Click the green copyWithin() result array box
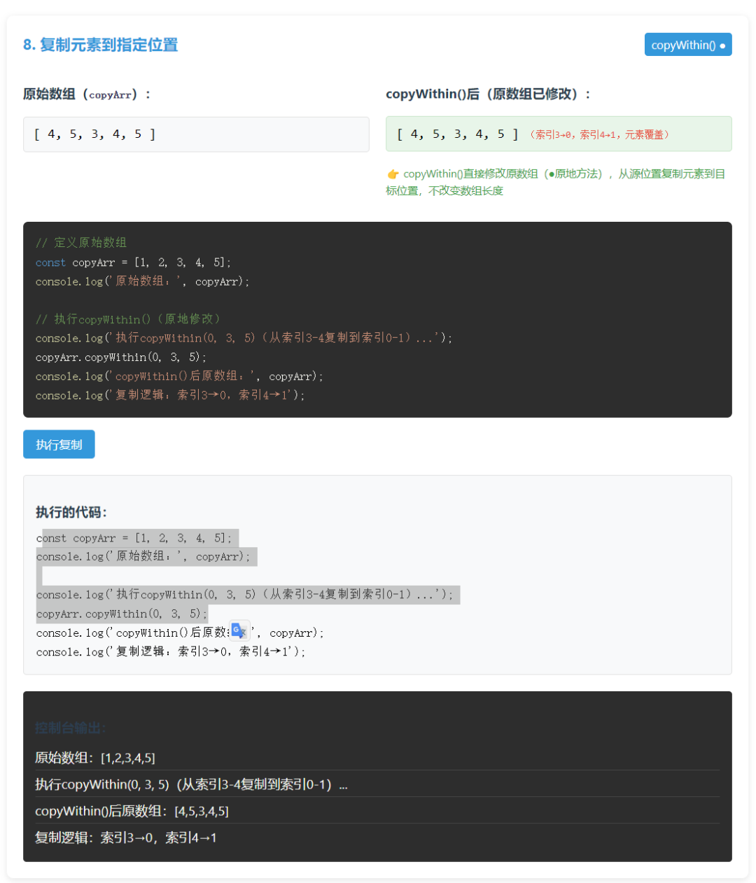This screenshot has height=883, width=756. click(559, 134)
